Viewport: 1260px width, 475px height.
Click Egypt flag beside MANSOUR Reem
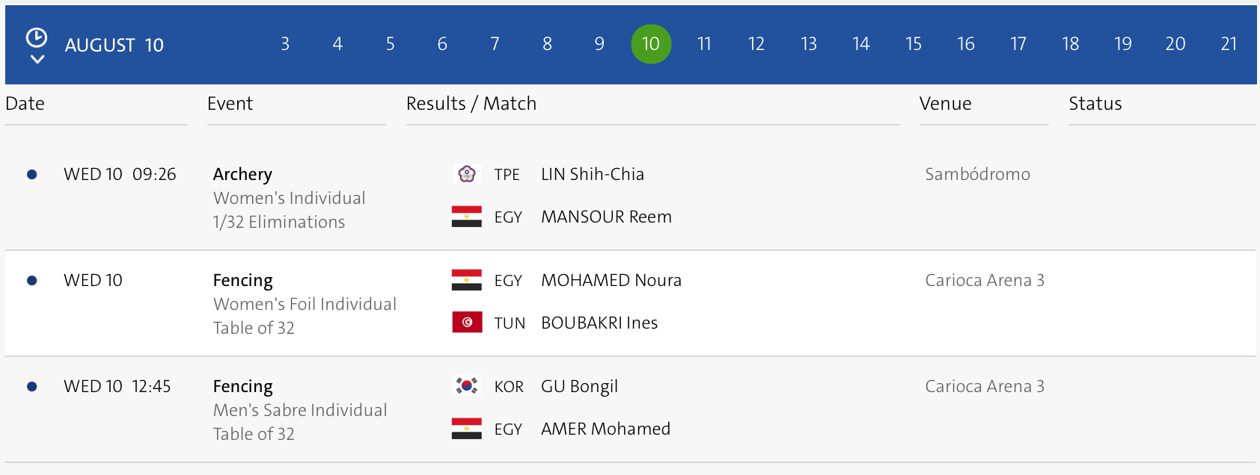point(467,217)
